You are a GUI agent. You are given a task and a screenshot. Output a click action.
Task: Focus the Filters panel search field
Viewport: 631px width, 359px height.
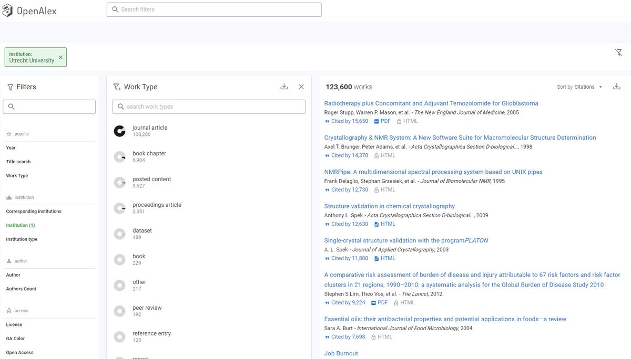(x=49, y=107)
